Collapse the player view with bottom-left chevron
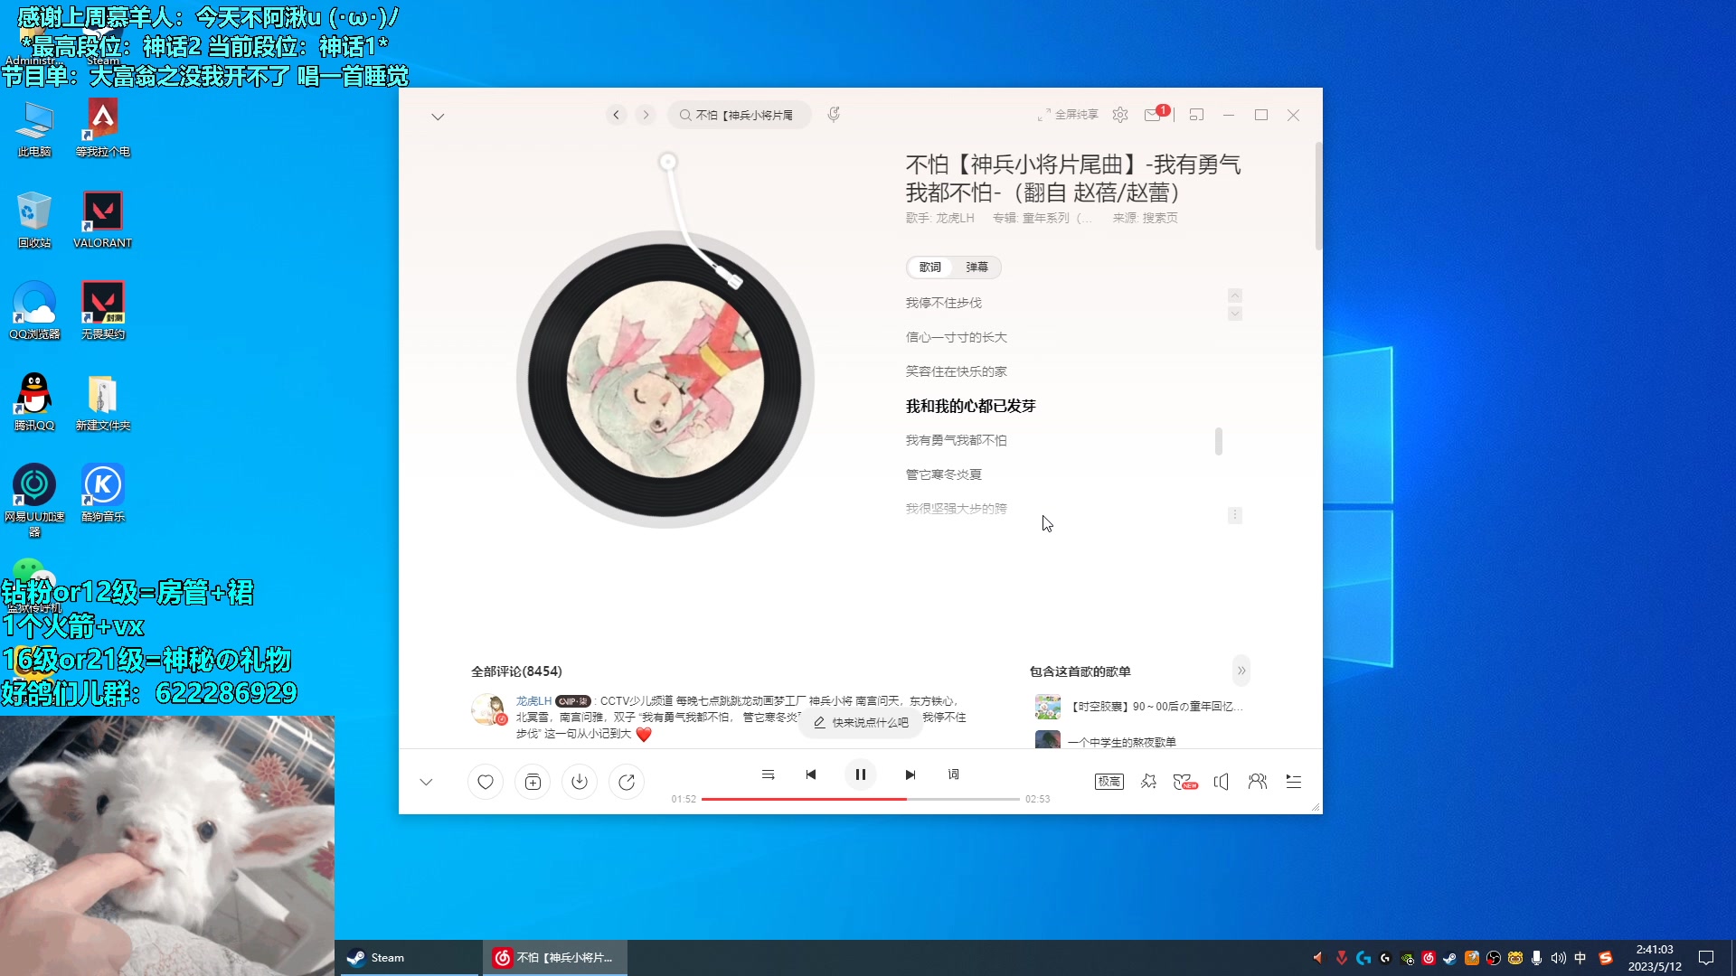The image size is (1736, 976). [x=426, y=782]
